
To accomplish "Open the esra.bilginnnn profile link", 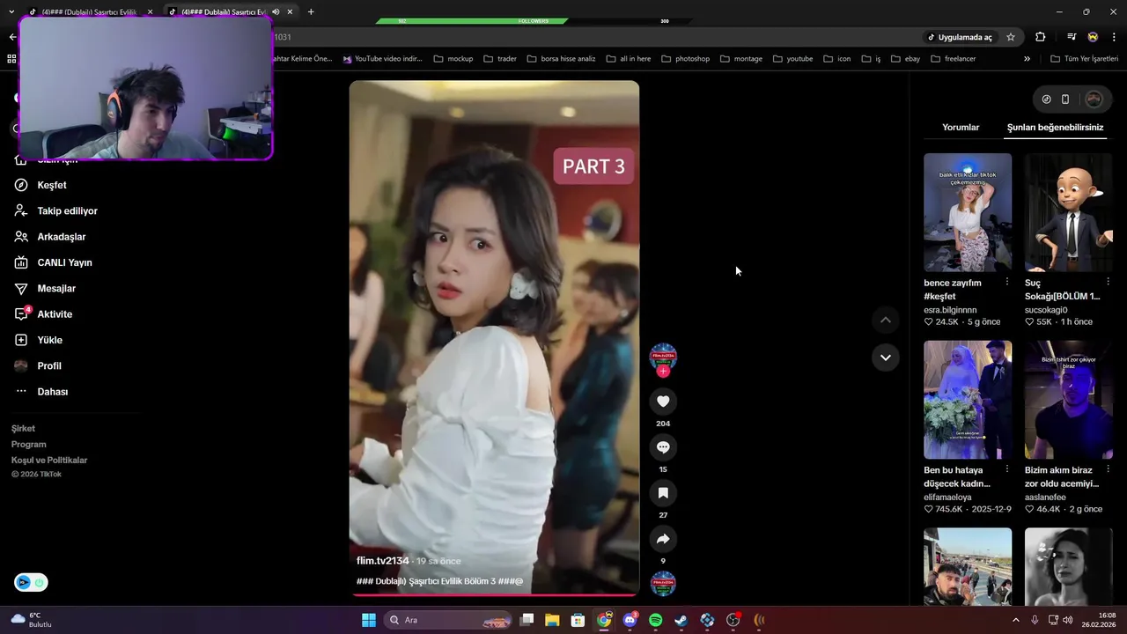I will coord(950,310).
